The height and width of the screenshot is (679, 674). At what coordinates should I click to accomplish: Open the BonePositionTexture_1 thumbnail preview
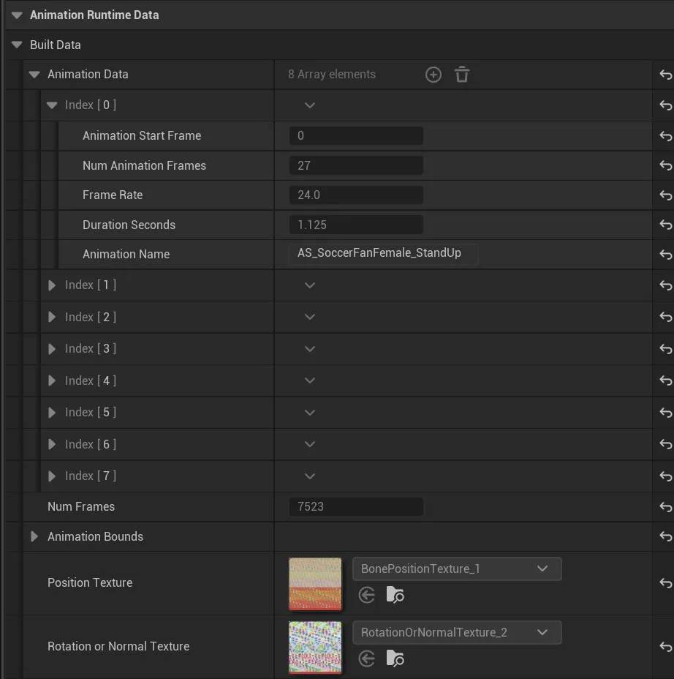[314, 583]
